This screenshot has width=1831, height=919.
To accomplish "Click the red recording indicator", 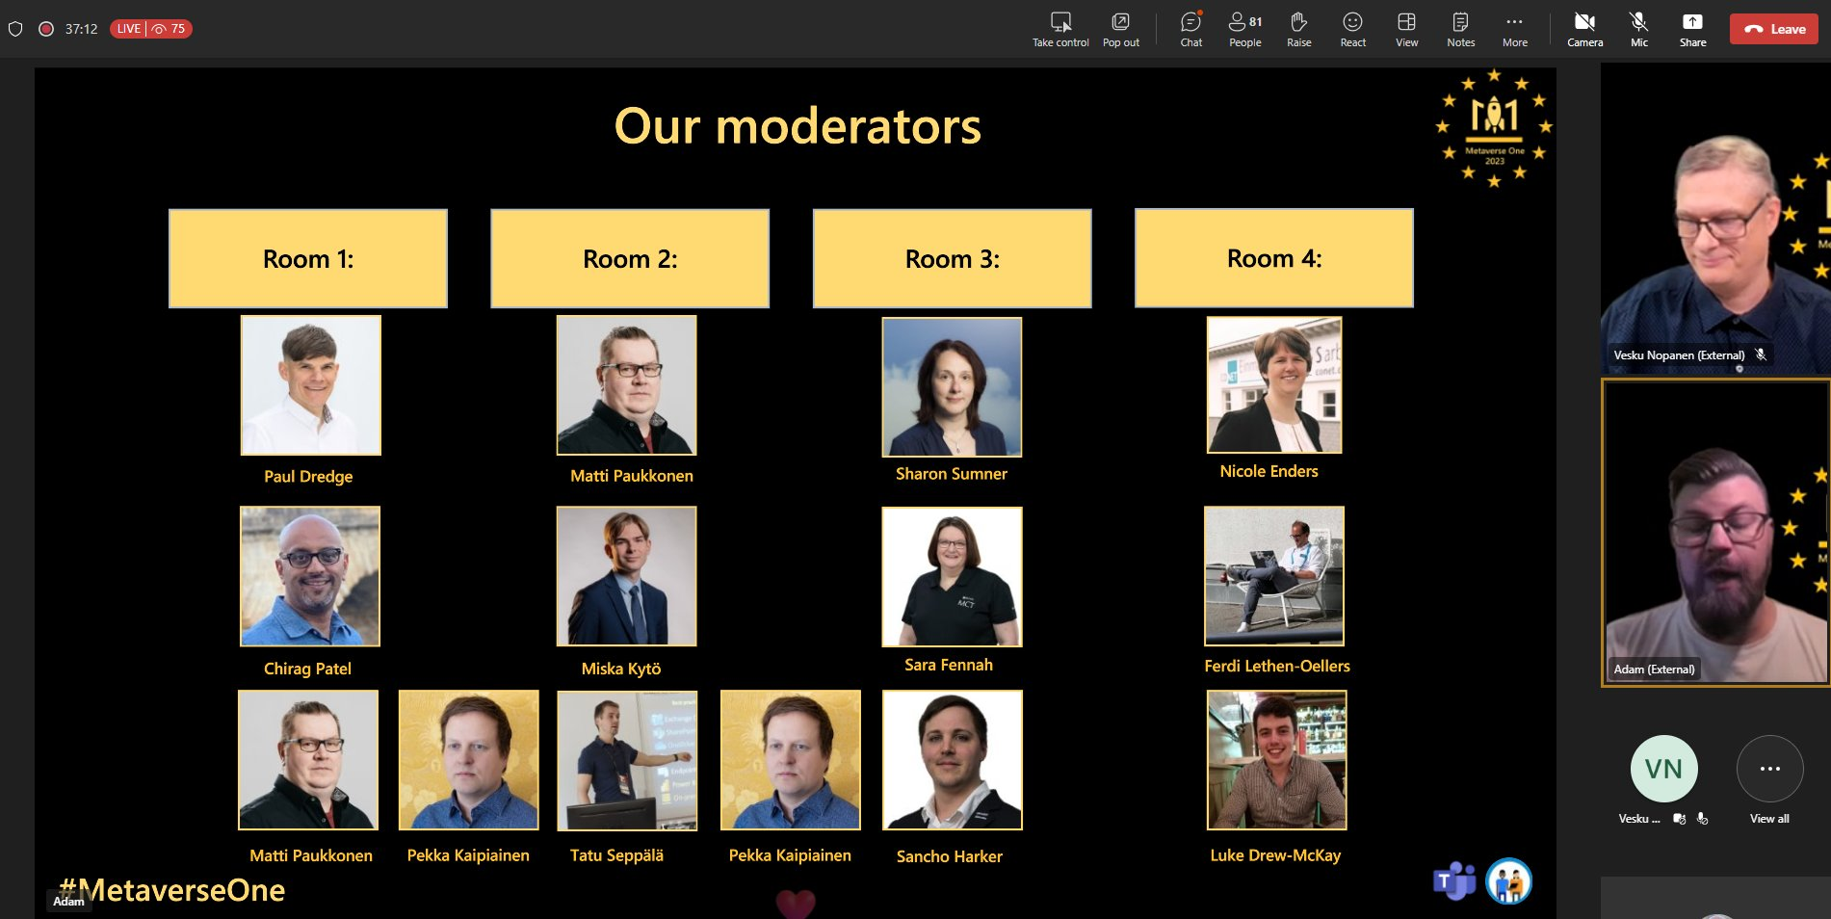I will coord(45,29).
